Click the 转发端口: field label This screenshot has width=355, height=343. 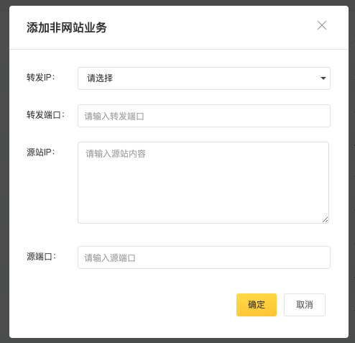pos(45,115)
